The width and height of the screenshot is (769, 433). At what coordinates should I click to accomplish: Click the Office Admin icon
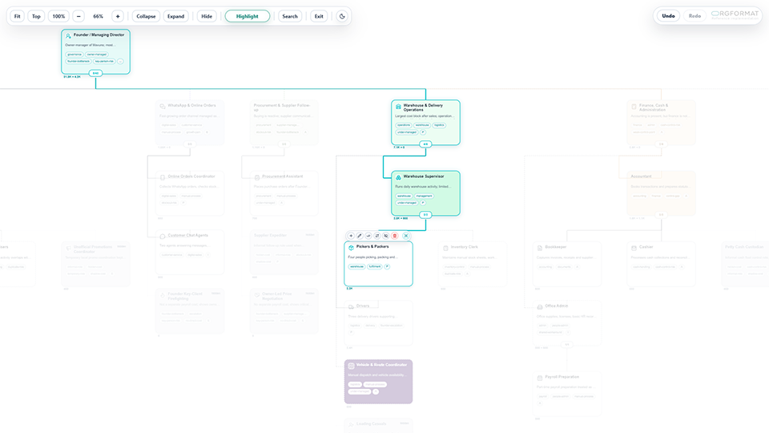[539, 307]
